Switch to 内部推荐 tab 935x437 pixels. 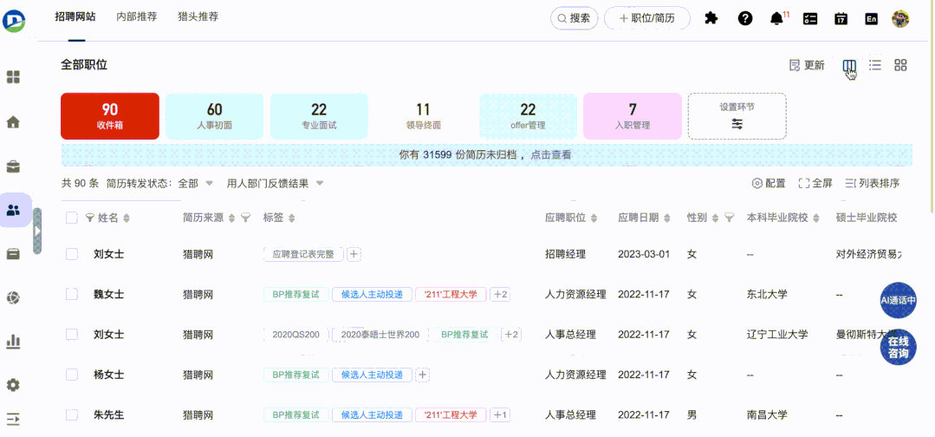(137, 16)
